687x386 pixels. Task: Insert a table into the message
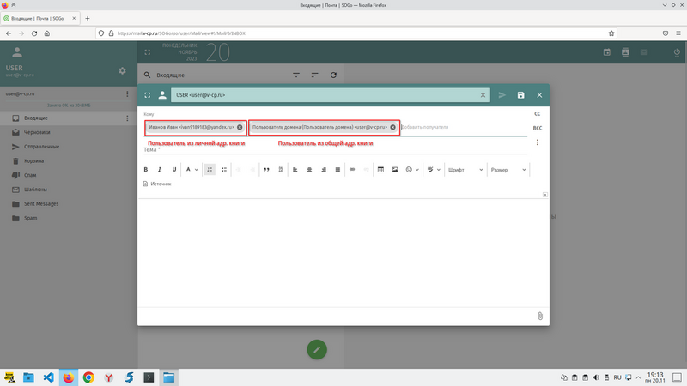[x=380, y=170]
